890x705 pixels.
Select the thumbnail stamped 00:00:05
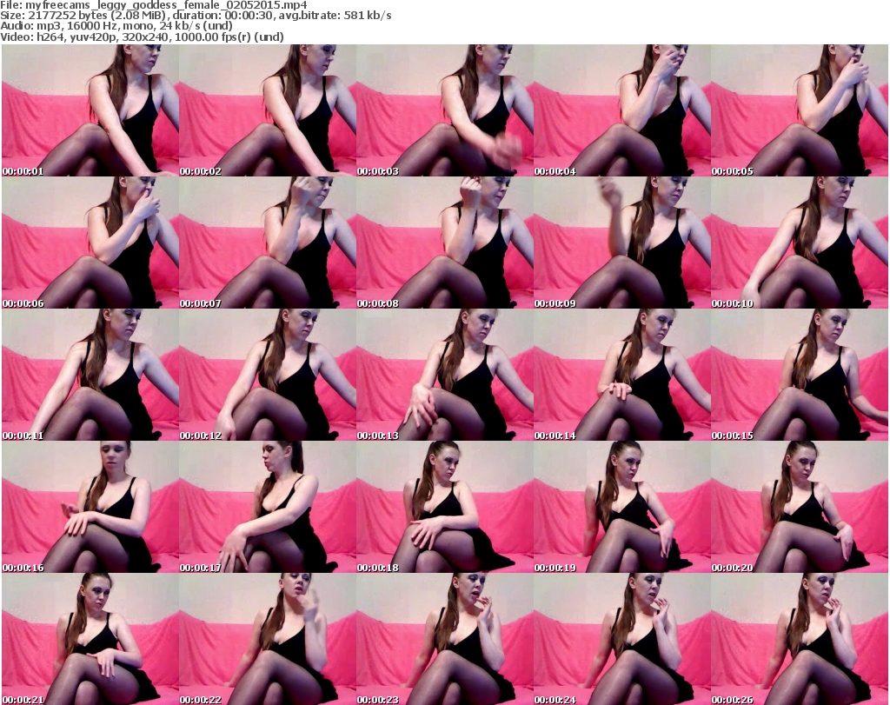[x=800, y=110]
